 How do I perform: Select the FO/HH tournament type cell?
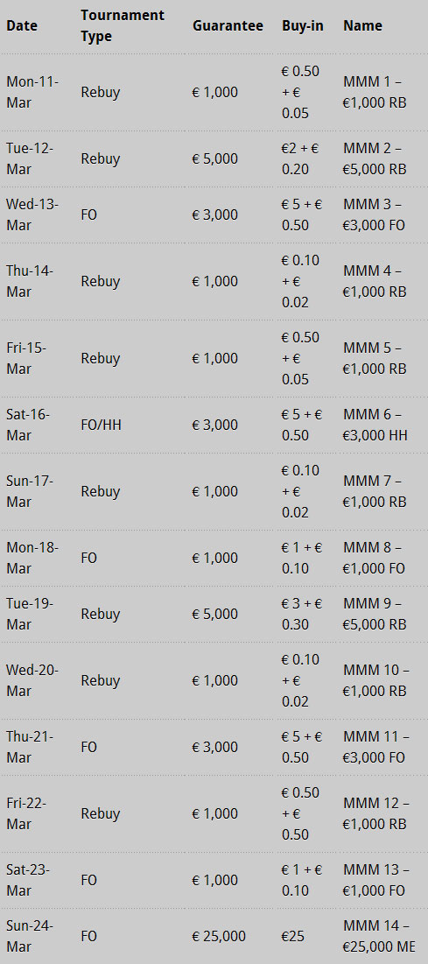(x=101, y=425)
